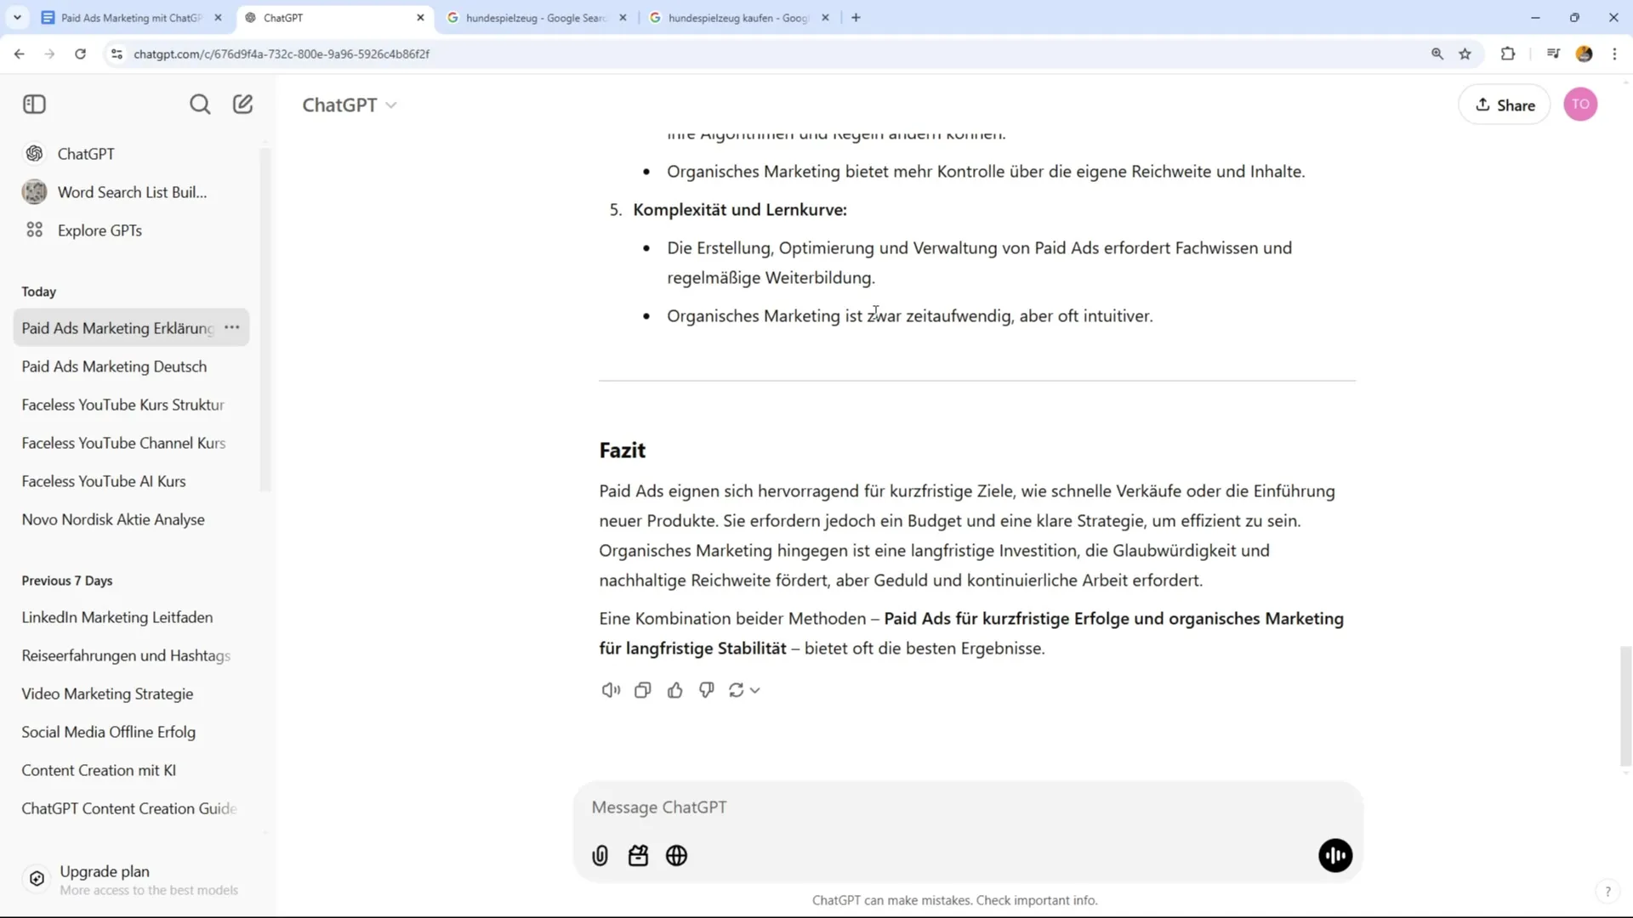Switch to the Paid Ads Marketing mit ChatGPT tab
The image size is (1633, 918).
[x=131, y=17]
